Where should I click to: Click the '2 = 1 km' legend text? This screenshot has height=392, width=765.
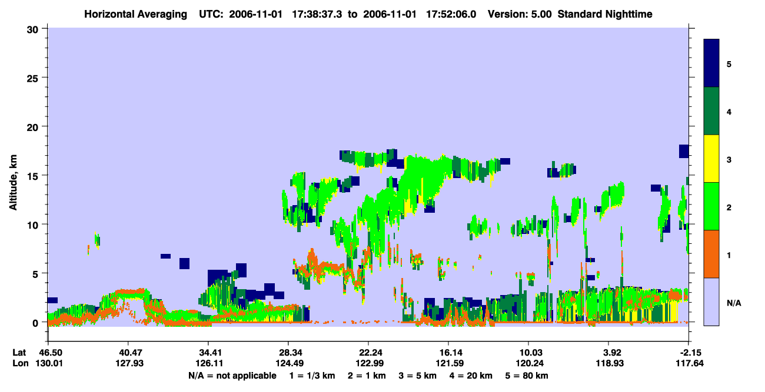click(x=367, y=375)
